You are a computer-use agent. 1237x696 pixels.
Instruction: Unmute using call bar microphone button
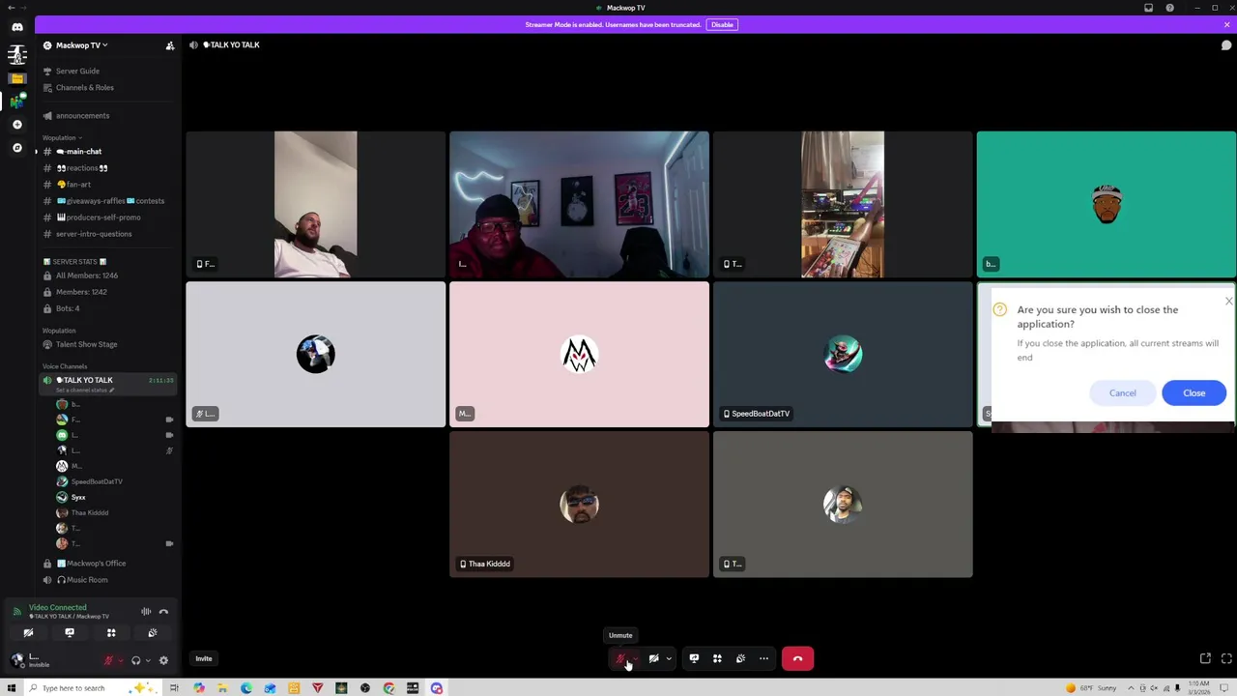pos(620,658)
